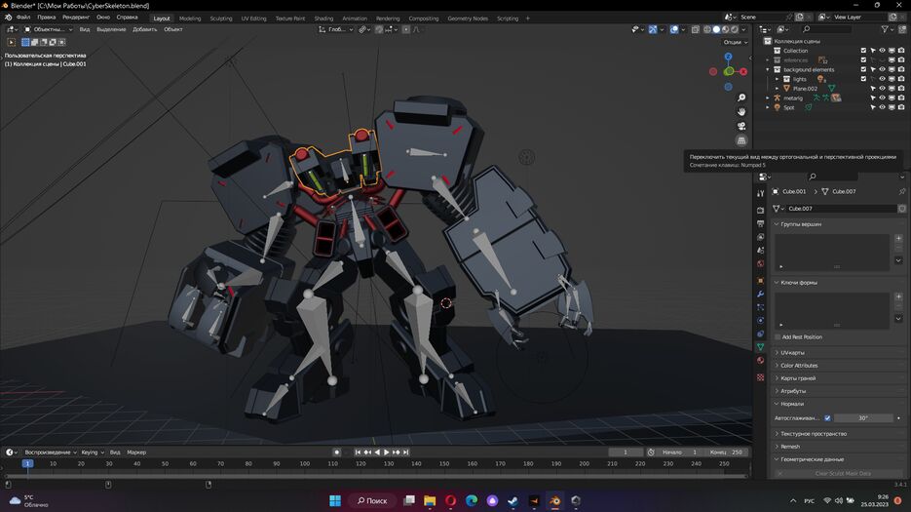Viewport: 911px width, 512px height.
Task: Open the Object Constraints properties tab
Action: tap(761, 334)
